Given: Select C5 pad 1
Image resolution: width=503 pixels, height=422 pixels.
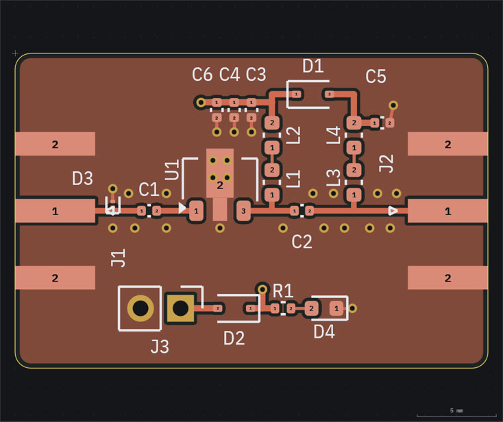Looking at the screenshot, I should click(x=374, y=123).
